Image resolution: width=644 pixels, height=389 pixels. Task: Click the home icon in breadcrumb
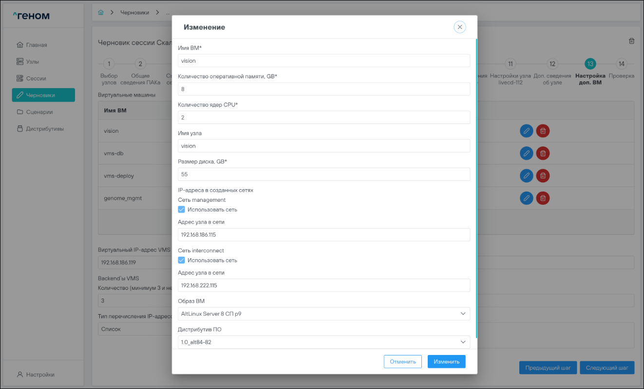point(101,12)
